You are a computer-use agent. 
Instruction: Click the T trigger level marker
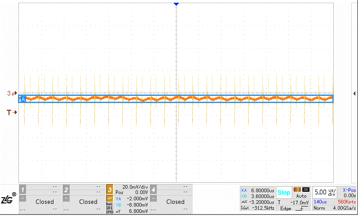tap(12, 112)
